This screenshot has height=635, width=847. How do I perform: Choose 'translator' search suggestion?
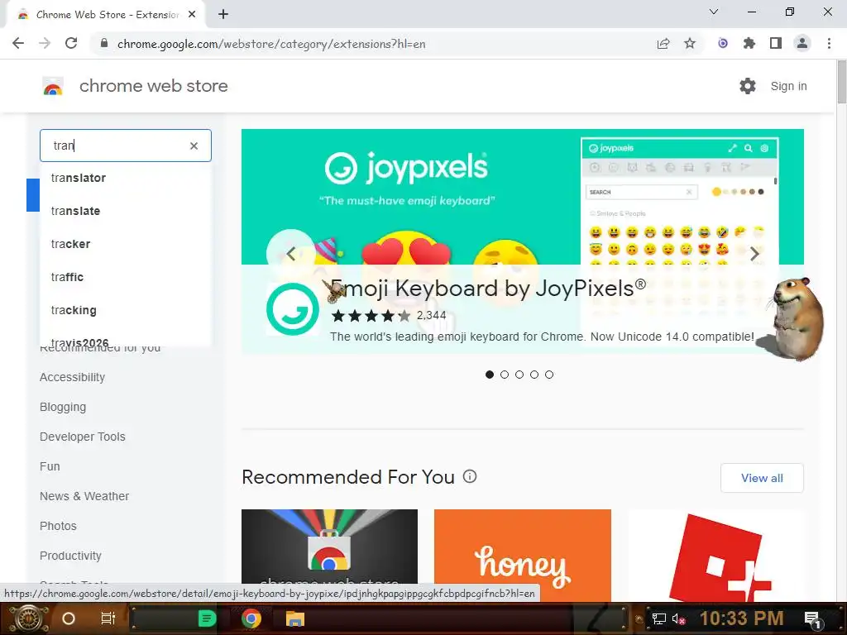126,179
